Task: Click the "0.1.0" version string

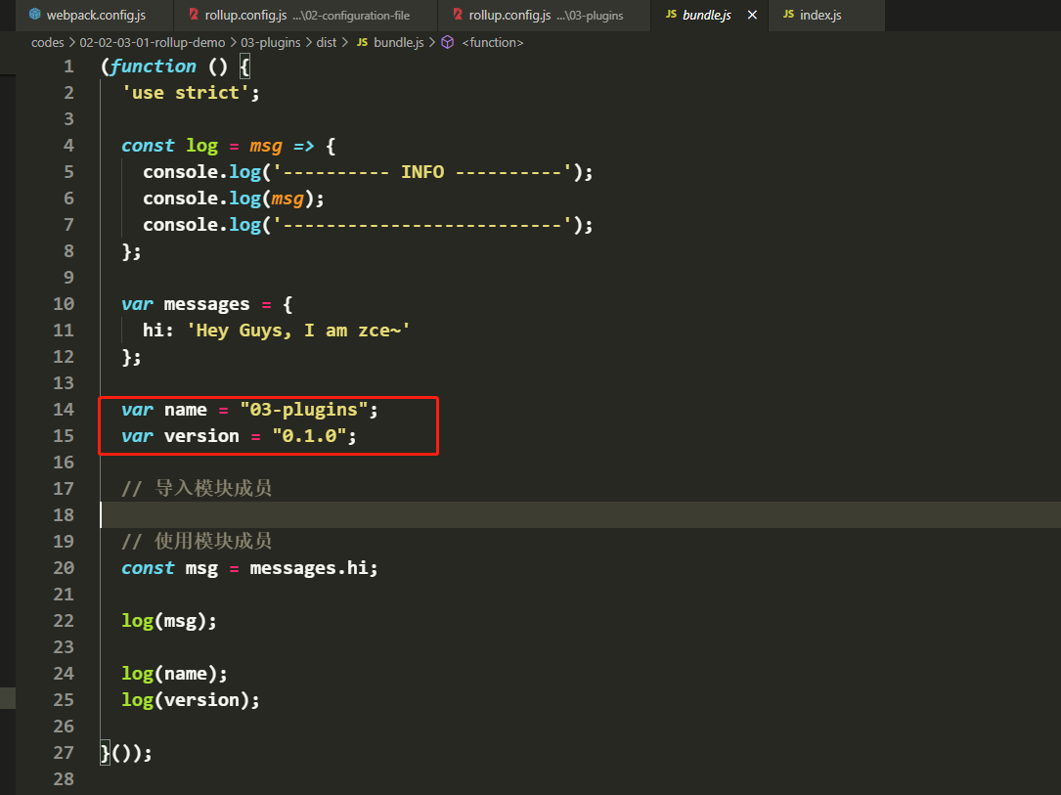Action: coord(310,436)
